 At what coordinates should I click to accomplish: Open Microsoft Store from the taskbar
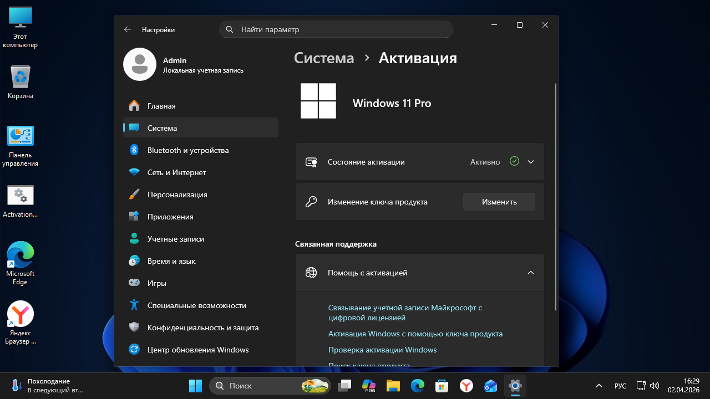click(x=442, y=385)
